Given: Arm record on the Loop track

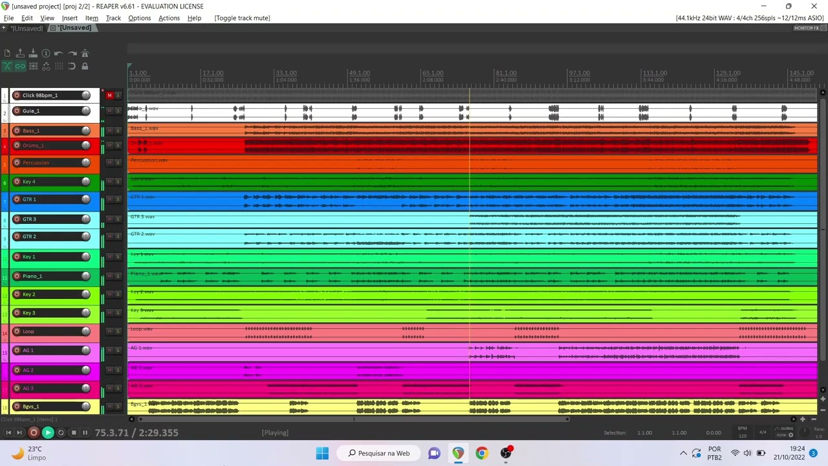Looking at the screenshot, I should tap(17, 331).
